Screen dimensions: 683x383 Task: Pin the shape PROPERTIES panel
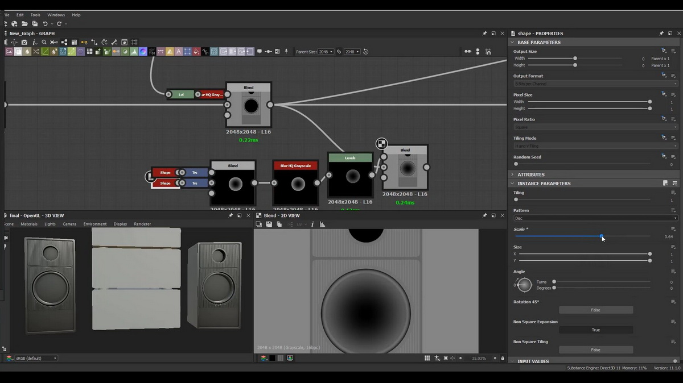click(x=661, y=34)
